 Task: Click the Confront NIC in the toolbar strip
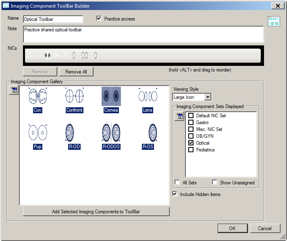coord(38,55)
